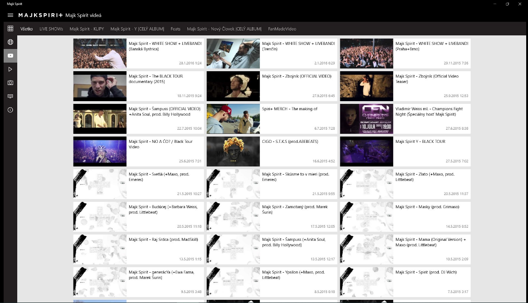Image resolution: width=528 pixels, height=303 pixels.
Task: Click the date '27.9.2015 6:45'
Action: [323, 96]
